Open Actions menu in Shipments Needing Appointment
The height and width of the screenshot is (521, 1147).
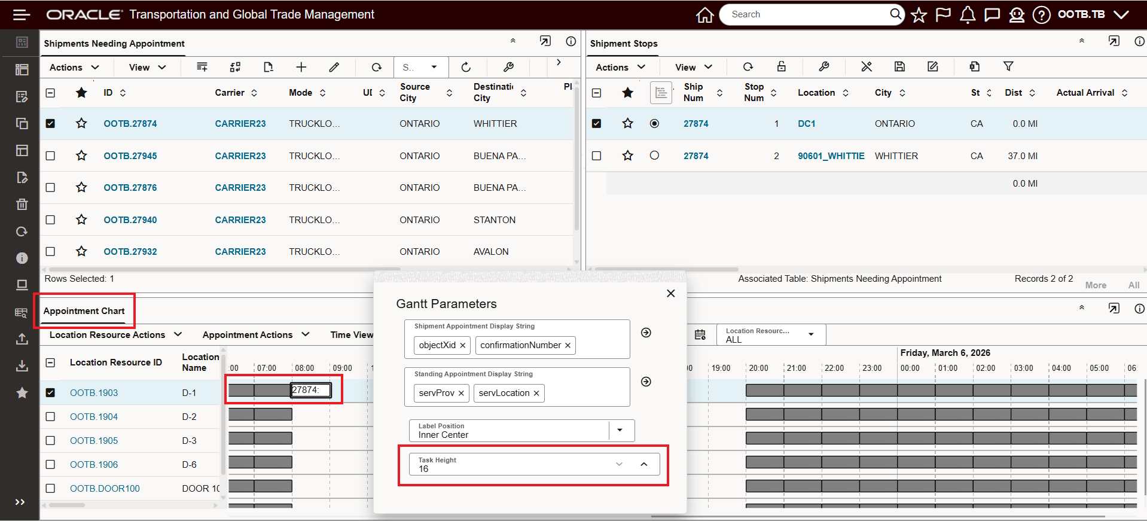[74, 68]
